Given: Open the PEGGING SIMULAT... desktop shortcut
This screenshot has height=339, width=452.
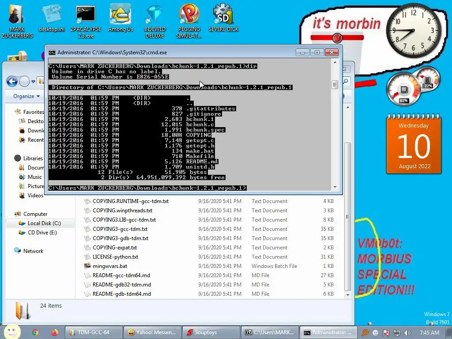Looking at the screenshot, I should pyautogui.click(x=189, y=21).
